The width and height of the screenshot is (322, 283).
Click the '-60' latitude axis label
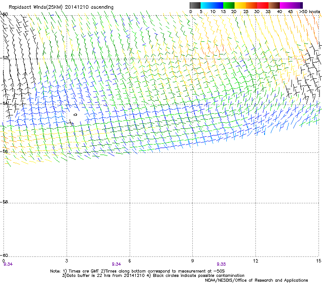pyautogui.click(x=4, y=255)
